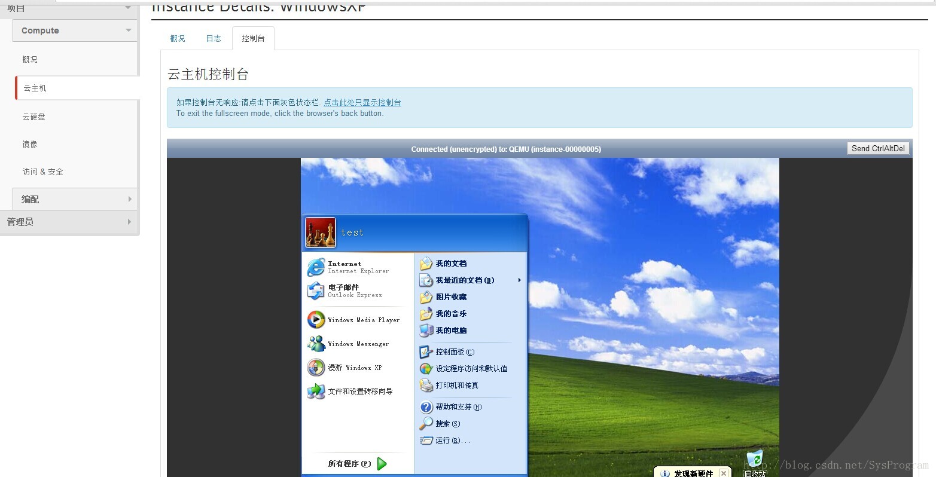
Task: Click the Tour Windows XP icon
Action: 316,367
